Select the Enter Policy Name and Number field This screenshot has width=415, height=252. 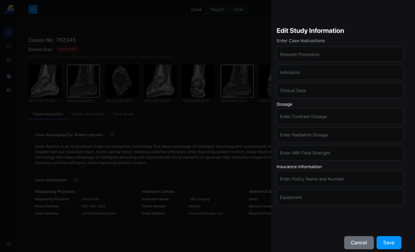(340, 179)
